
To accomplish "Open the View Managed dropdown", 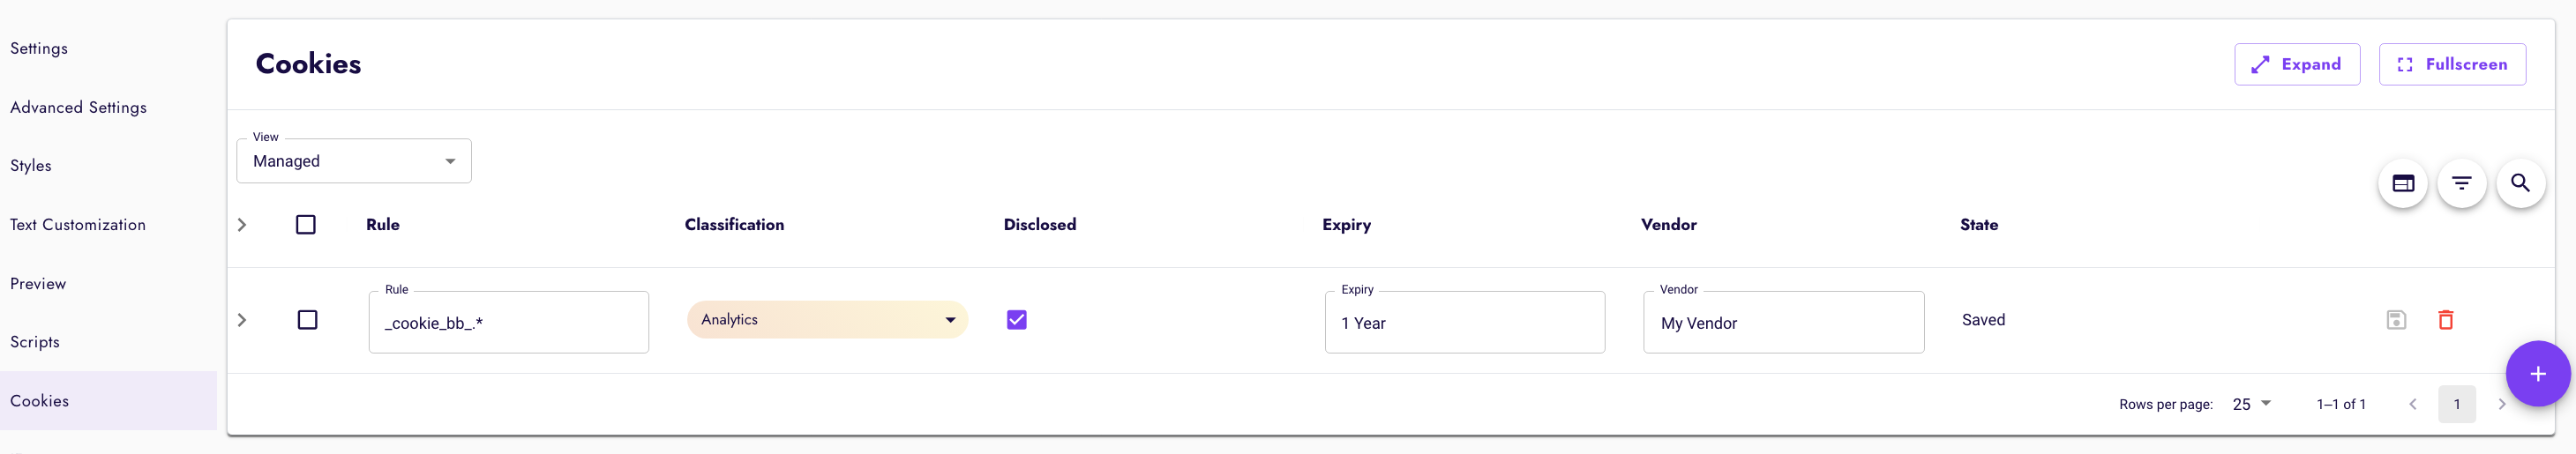I will 354,161.
